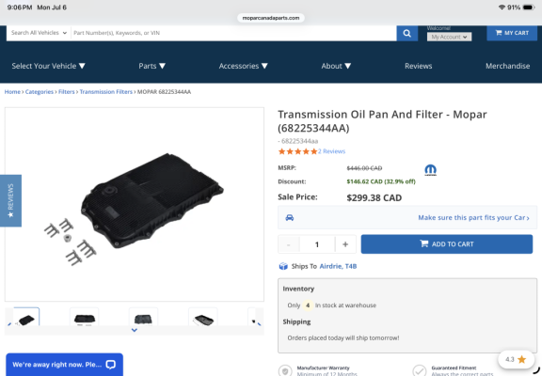The height and width of the screenshot is (376, 542).
Task: Click the car fitment icon
Action: [x=289, y=217]
